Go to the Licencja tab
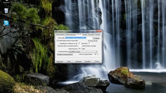This screenshot has height=93, width=166. tap(98, 34)
